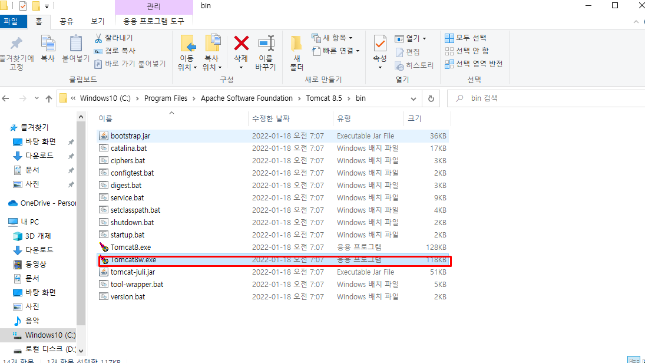Click the Forward navigation arrow

22,98
